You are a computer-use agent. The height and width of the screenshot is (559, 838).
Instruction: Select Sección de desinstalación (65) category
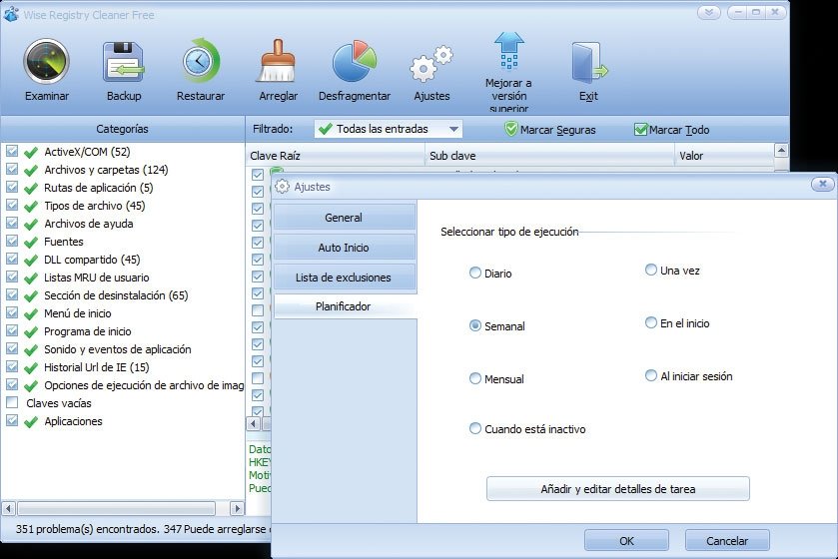(x=116, y=295)
